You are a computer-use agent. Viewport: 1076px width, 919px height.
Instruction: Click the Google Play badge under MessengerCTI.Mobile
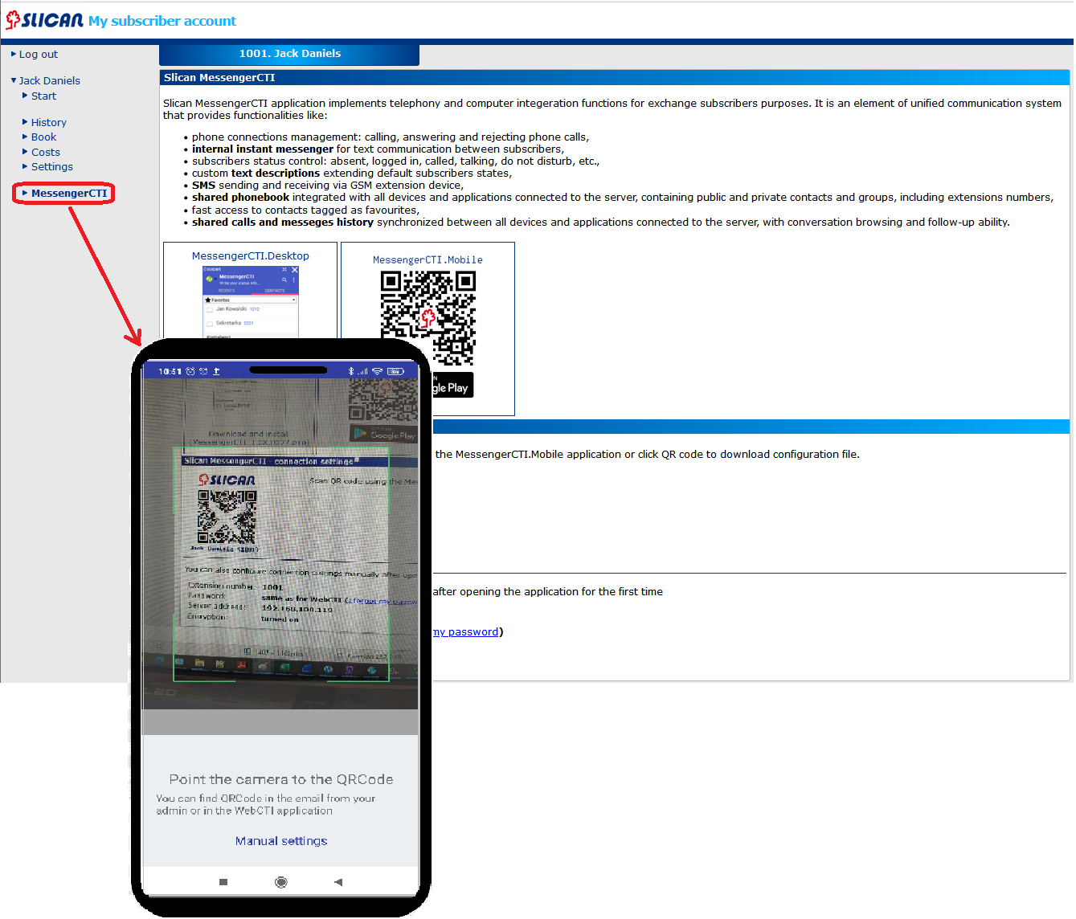click(453, 386)
